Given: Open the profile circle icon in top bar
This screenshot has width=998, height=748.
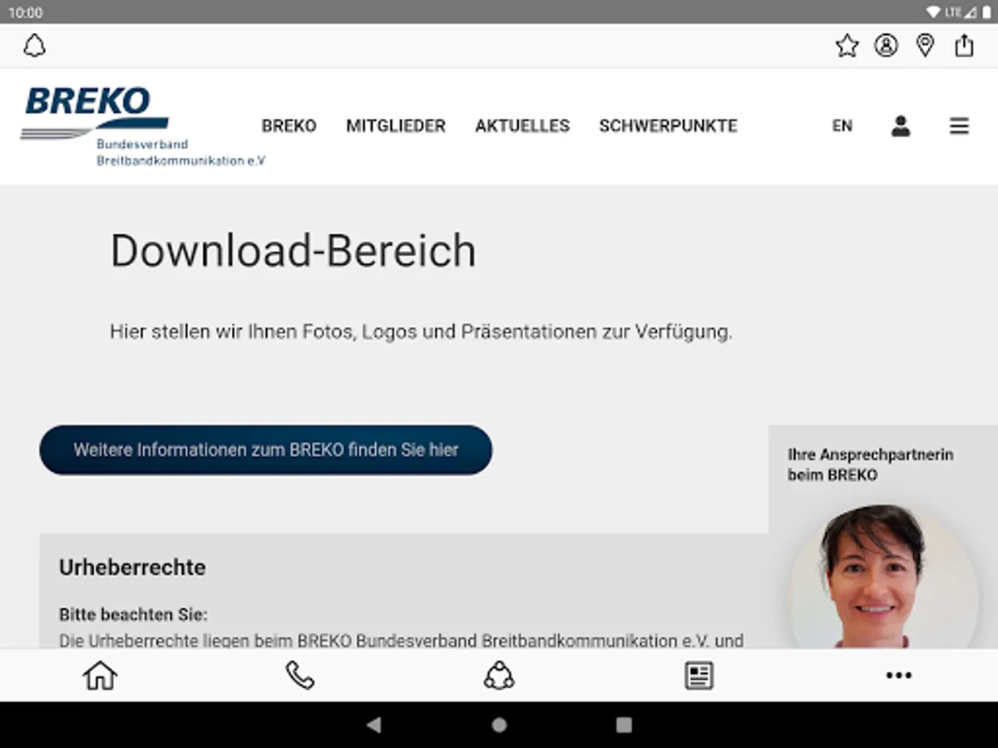Looking at the screenshot, I should coord(886,46).
